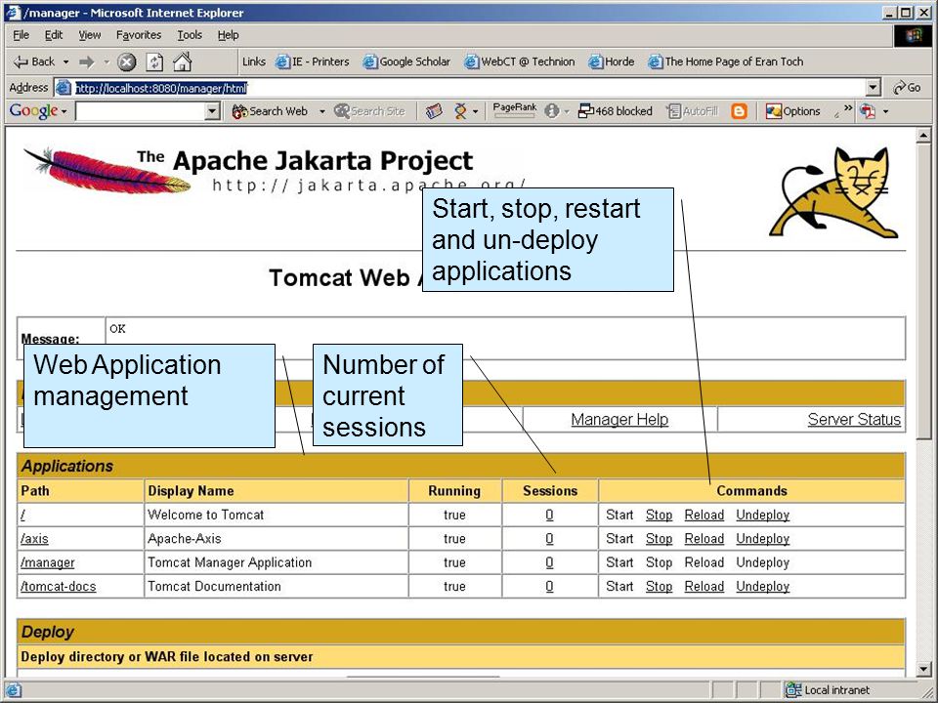Click the Tomcat cat logo image

tap(833, 192)
